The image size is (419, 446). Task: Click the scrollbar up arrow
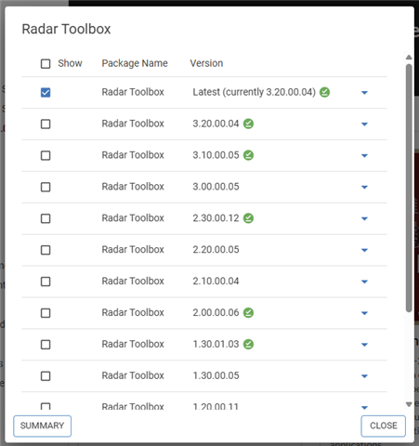(409, 58)
